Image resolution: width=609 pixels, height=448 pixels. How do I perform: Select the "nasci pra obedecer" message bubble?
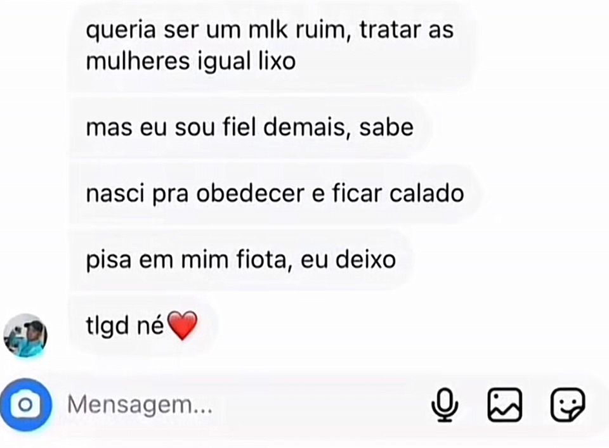[x=275, y=193]
